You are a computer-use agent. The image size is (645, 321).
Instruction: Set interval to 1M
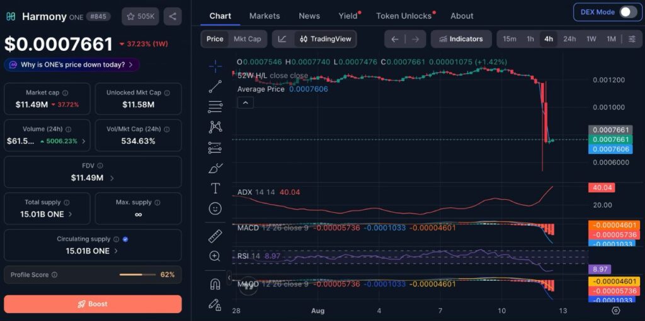tap(611, 39)
